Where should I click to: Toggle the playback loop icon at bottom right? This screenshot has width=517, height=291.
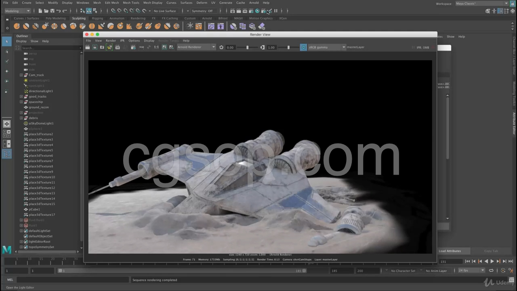click(491, 270)
